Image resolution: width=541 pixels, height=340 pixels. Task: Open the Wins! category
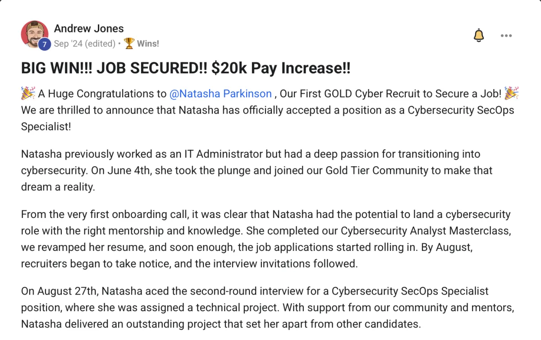(148, 44)
